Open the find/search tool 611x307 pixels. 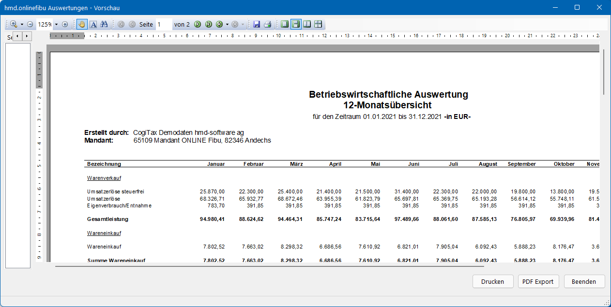point(104,24)
